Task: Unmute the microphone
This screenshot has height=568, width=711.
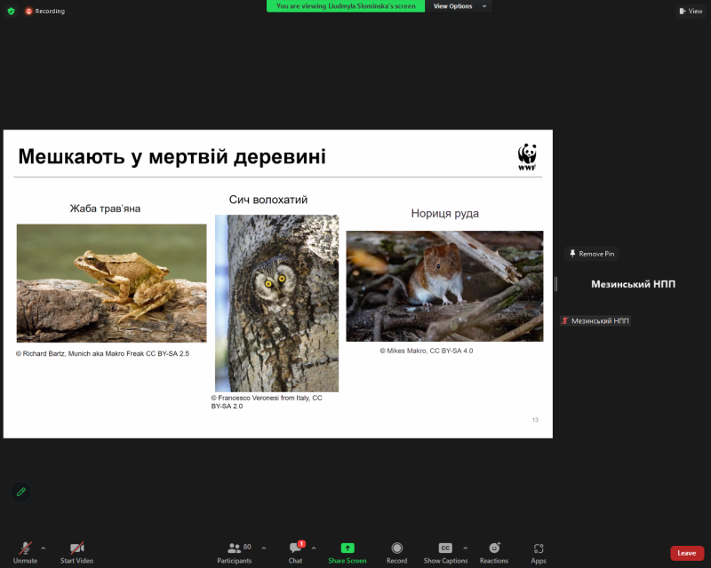Action: click(x=25, y=549)
